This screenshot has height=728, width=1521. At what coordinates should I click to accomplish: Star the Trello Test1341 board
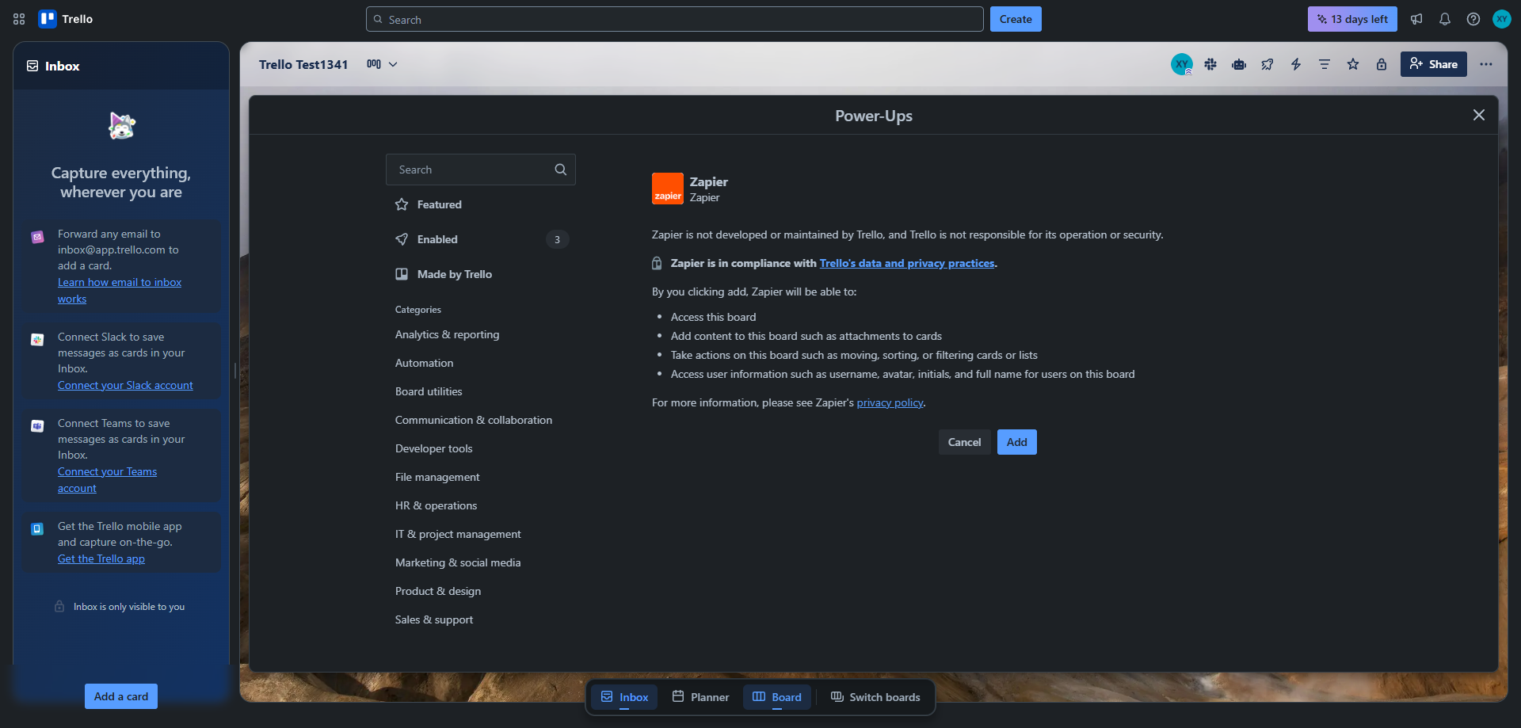[x=1353, y=64]
